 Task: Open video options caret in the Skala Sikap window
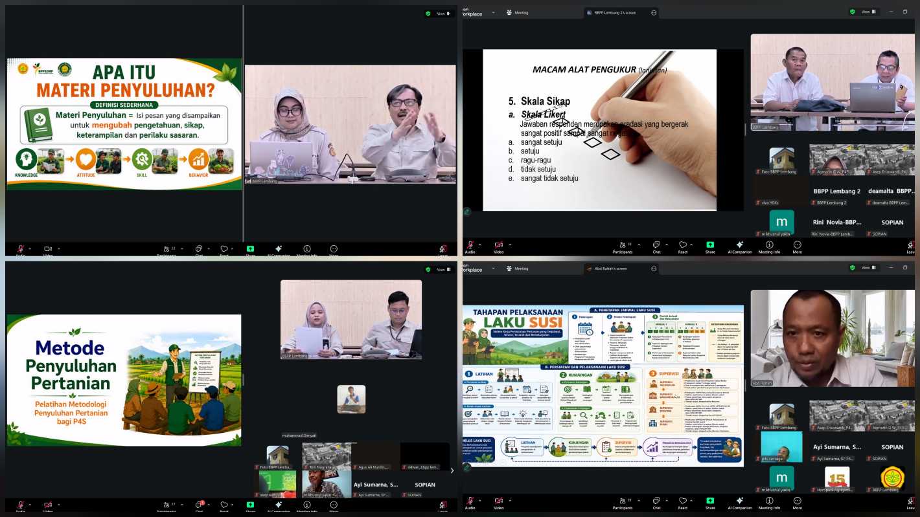tap(510, 245)
